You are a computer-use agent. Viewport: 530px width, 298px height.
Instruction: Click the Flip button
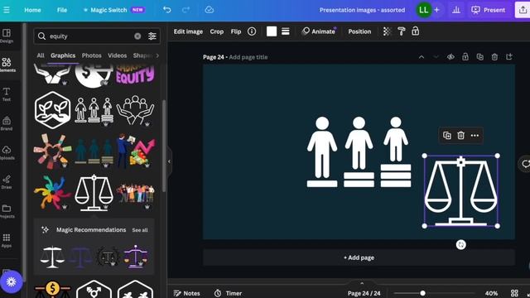point(236,31)
